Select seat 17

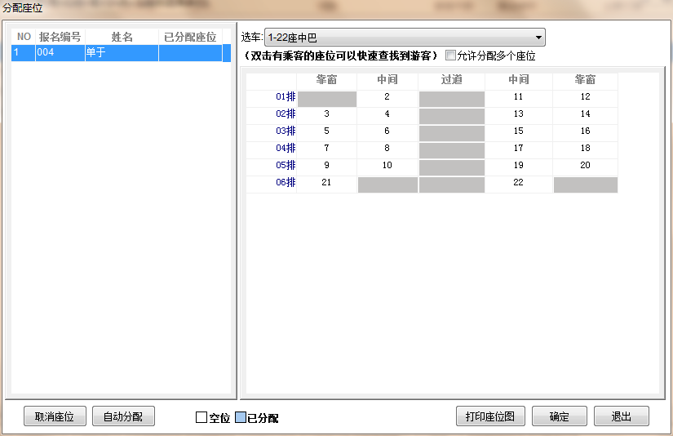519,149
